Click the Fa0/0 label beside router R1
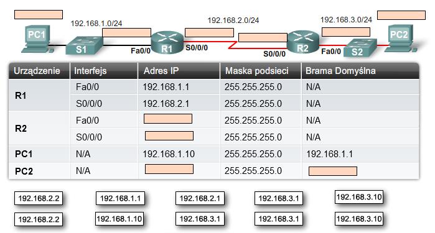 click(141, 51)
